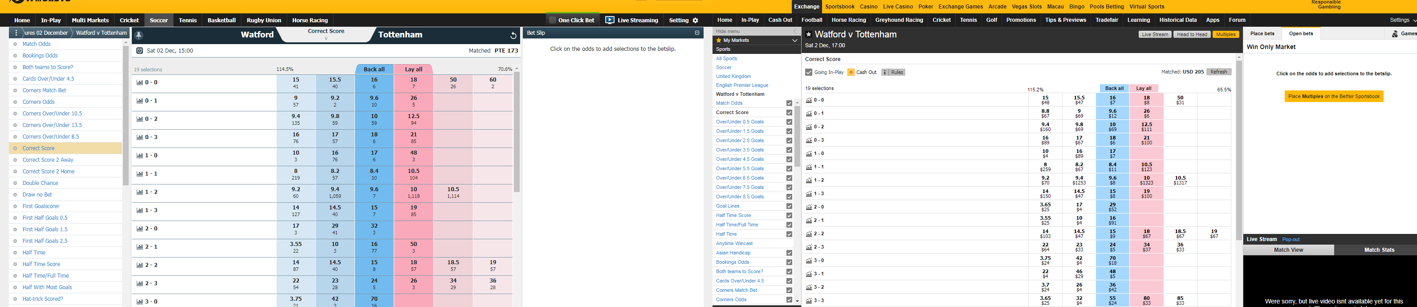Click the My Markets star icon
Viewport: 1417px width, 307px height.
(x=718, y=40)
